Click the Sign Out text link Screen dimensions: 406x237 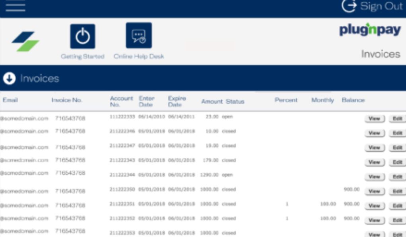pyautogui.click(x=381, y=6)
